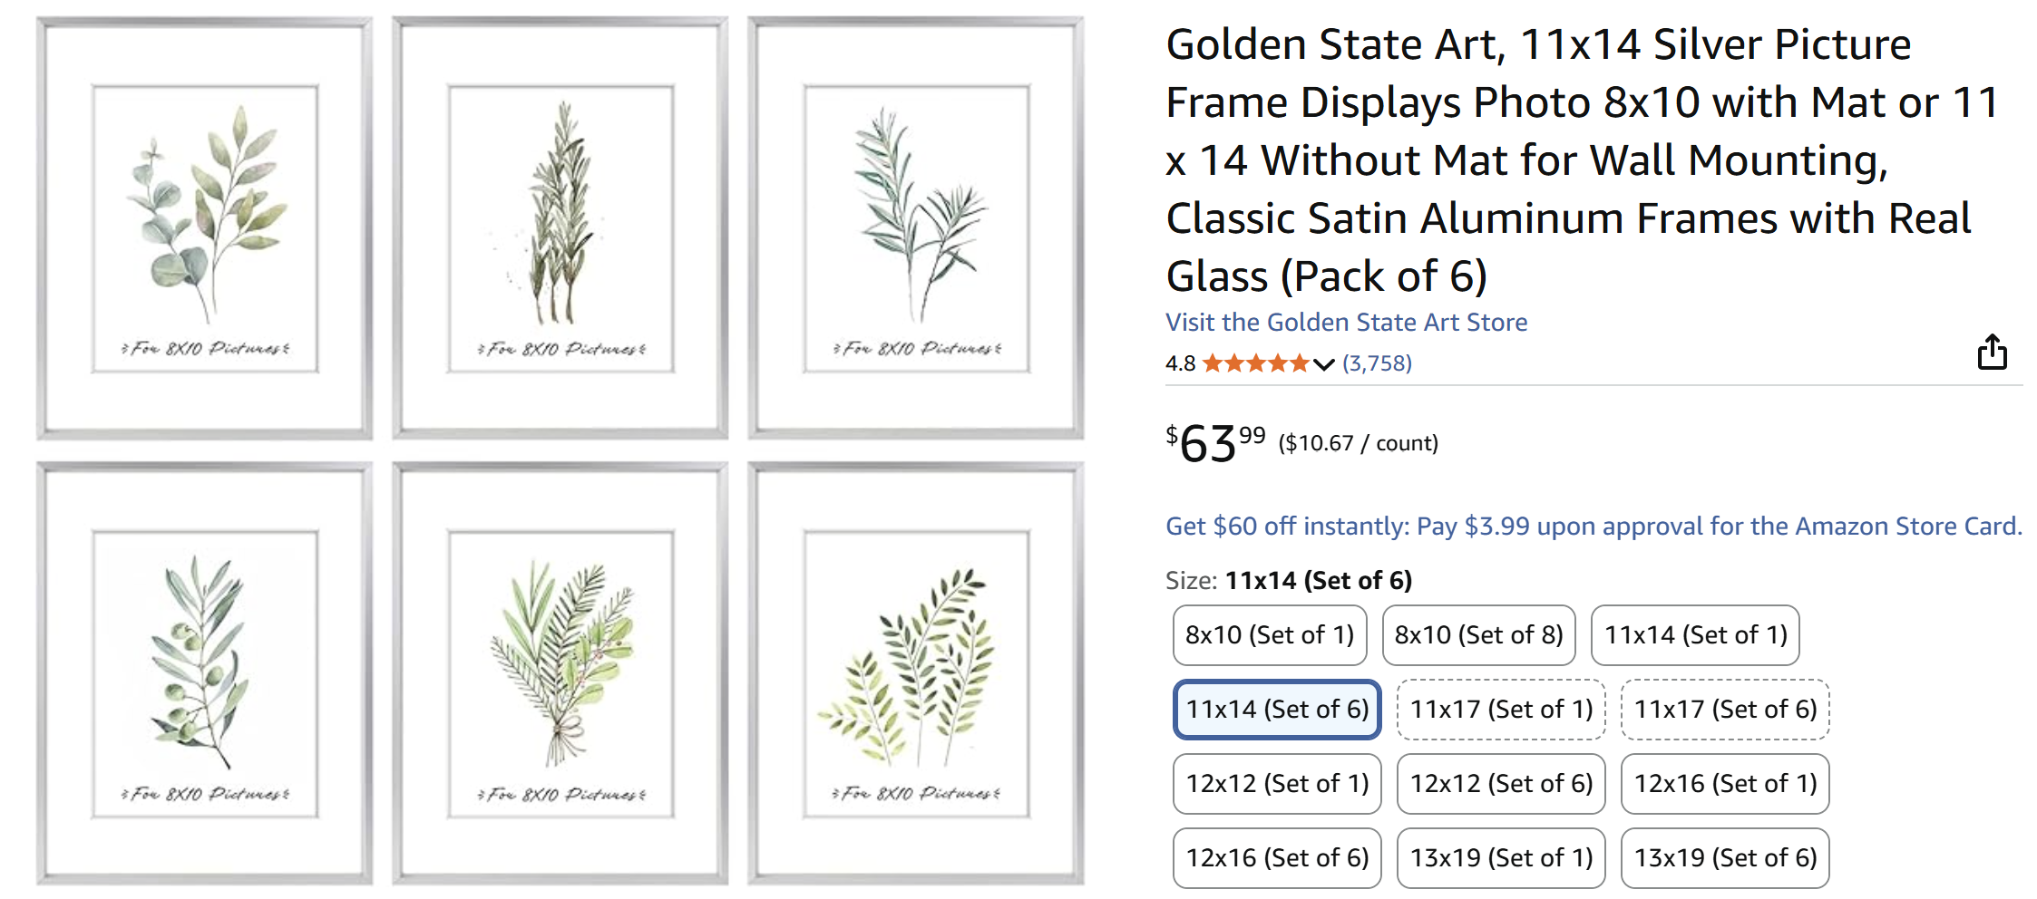Click the orange star rating icons
The width and height of the screenshot is (2037, 899).
click(x=1255, y=363)
